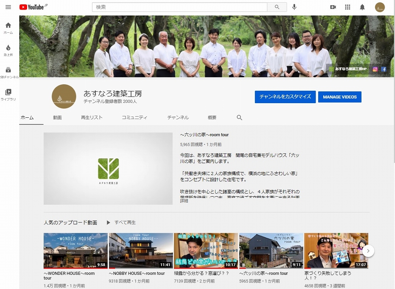
Task: Open Subscriptions in the sidebar
Action: click(x=9, y=73)
